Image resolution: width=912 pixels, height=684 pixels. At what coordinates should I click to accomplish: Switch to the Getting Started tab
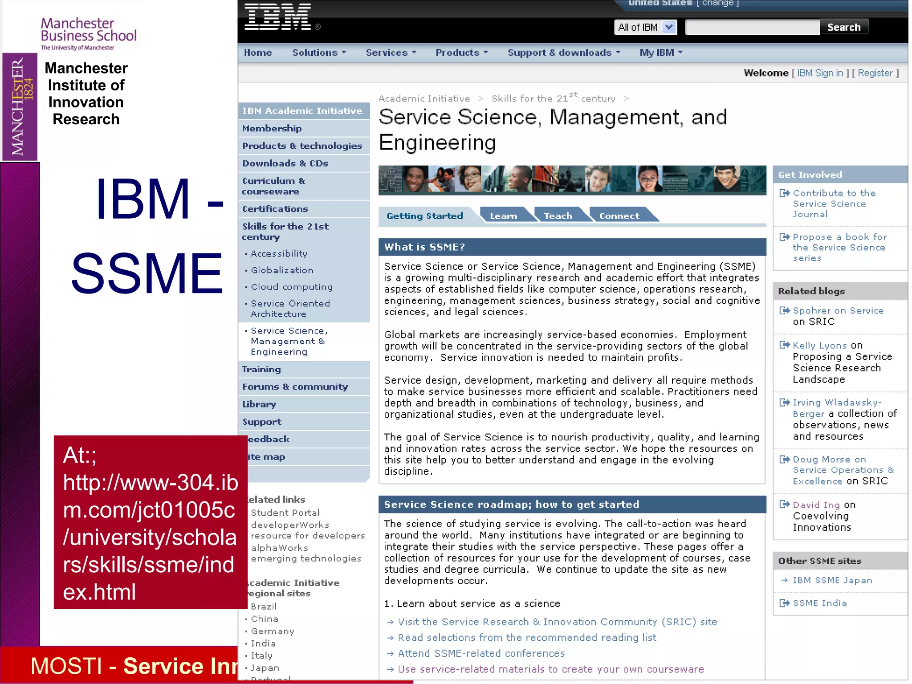coord(425,216)
